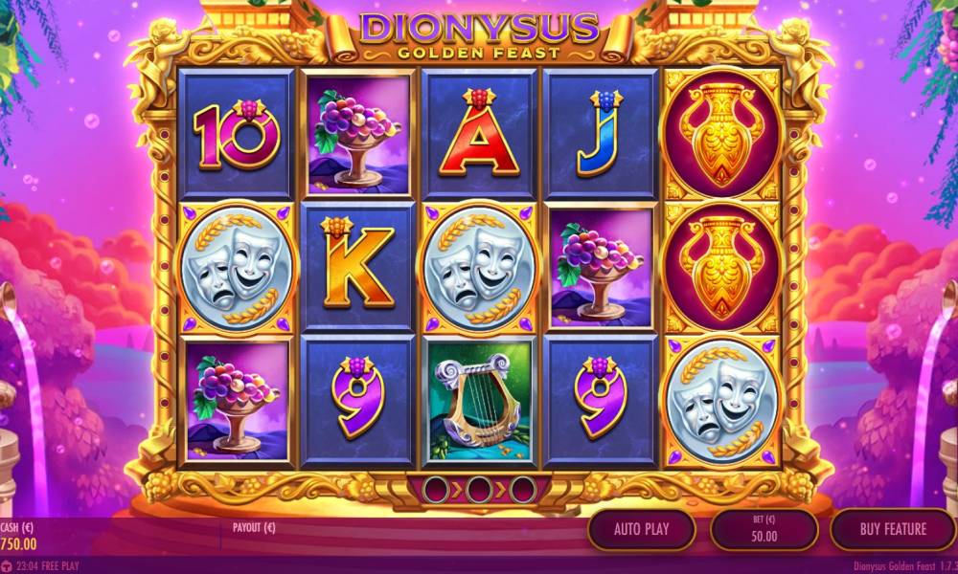The width and height of the screenshot is (958, 574).
Task: Click the grape bowl in the top row
Action: pyautogui.click(x=357, y=133)
